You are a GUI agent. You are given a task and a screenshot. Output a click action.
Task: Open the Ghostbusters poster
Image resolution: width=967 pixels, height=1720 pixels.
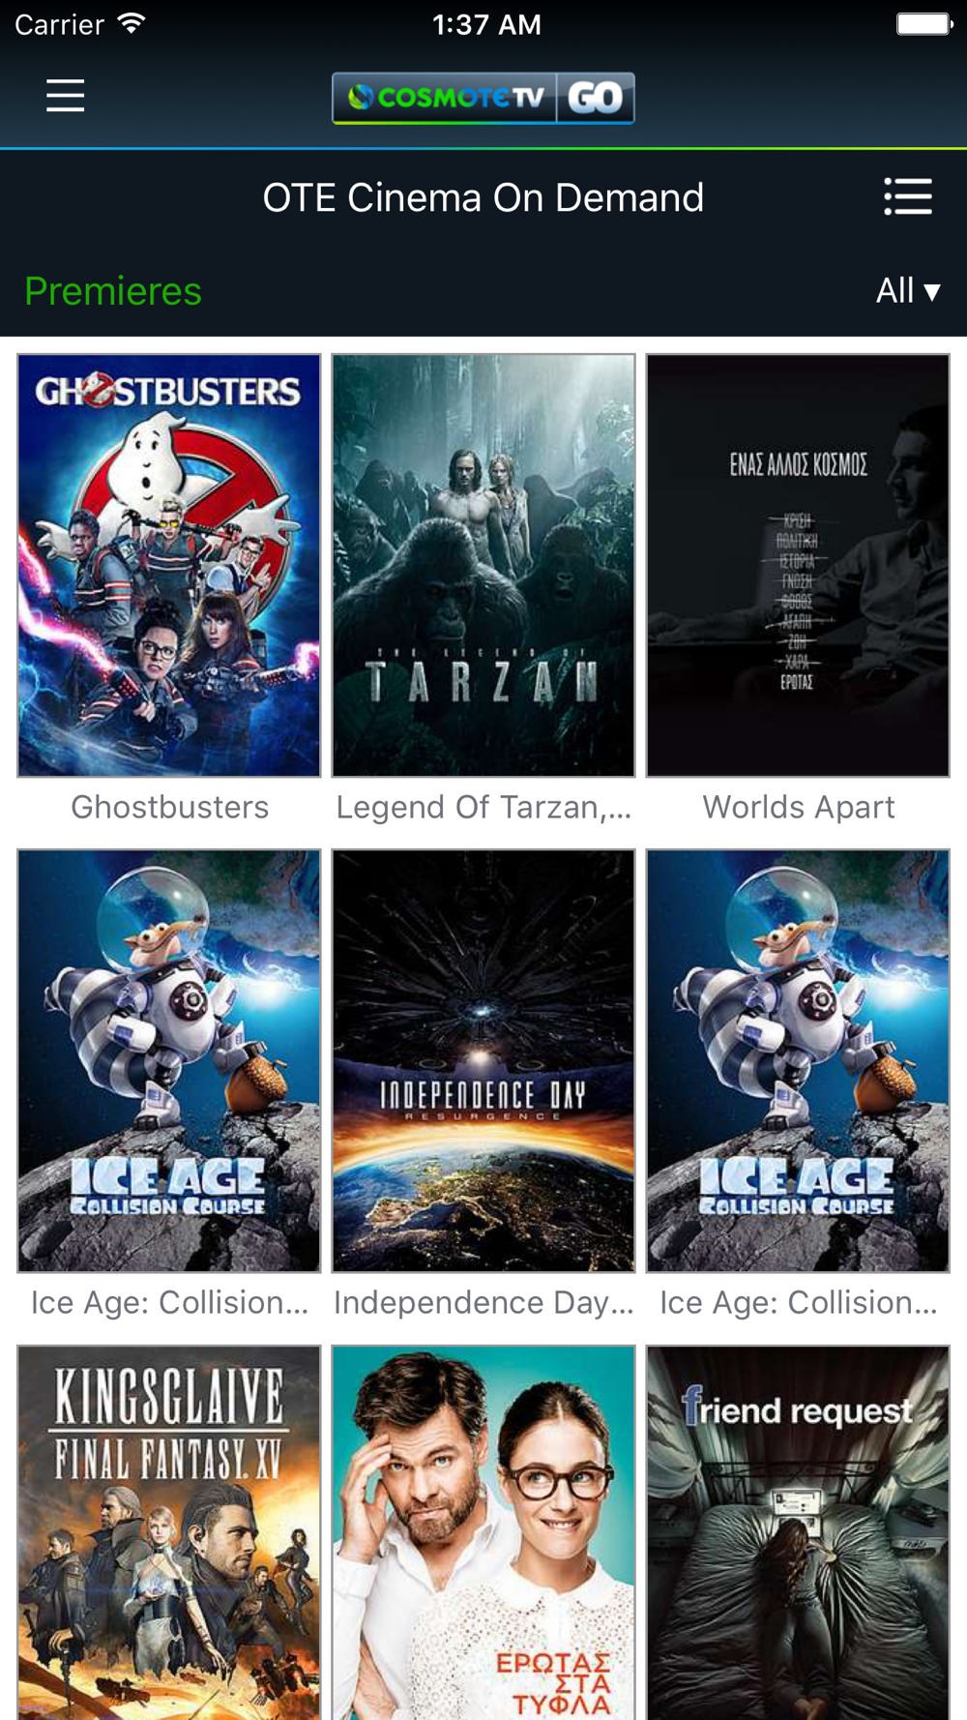pos(169,565)
